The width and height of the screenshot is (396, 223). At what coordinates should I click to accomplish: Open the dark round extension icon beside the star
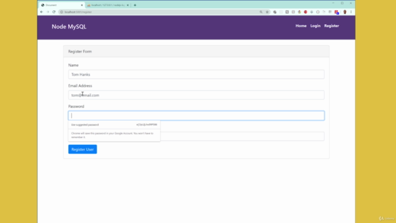click(275, 12)
